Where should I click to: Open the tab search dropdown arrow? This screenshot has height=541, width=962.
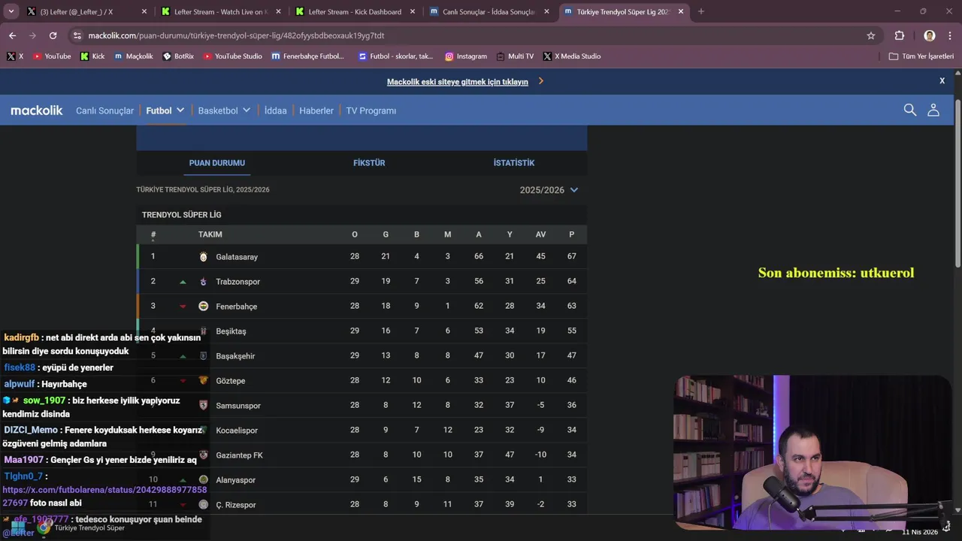click(x=11, y=11)
